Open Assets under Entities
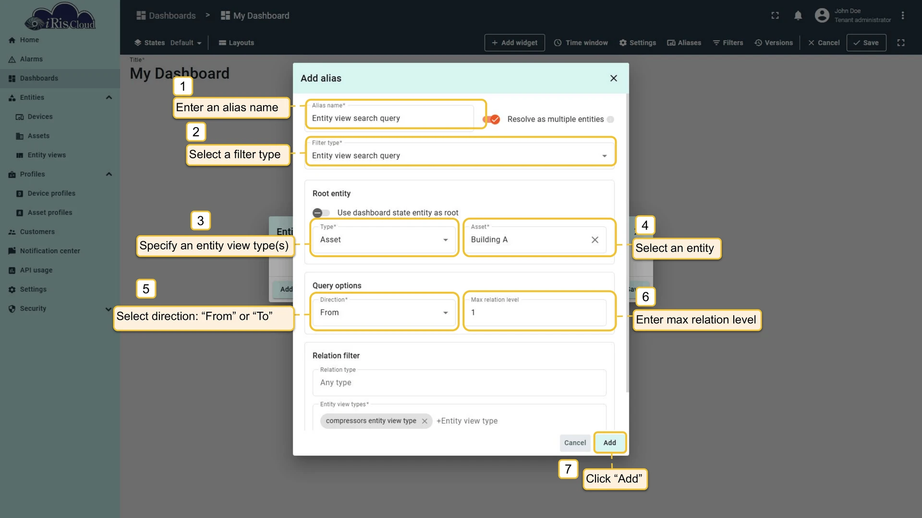 pyautogui.click(x=60, y=136)
